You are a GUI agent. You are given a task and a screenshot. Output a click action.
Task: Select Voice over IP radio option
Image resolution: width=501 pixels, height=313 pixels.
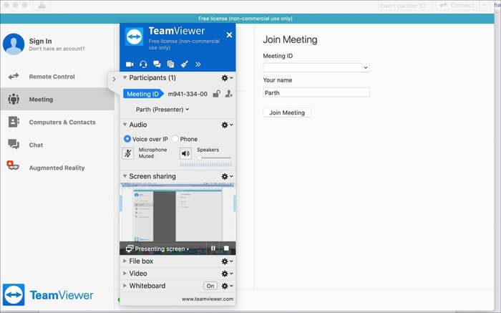coord(127,139)
